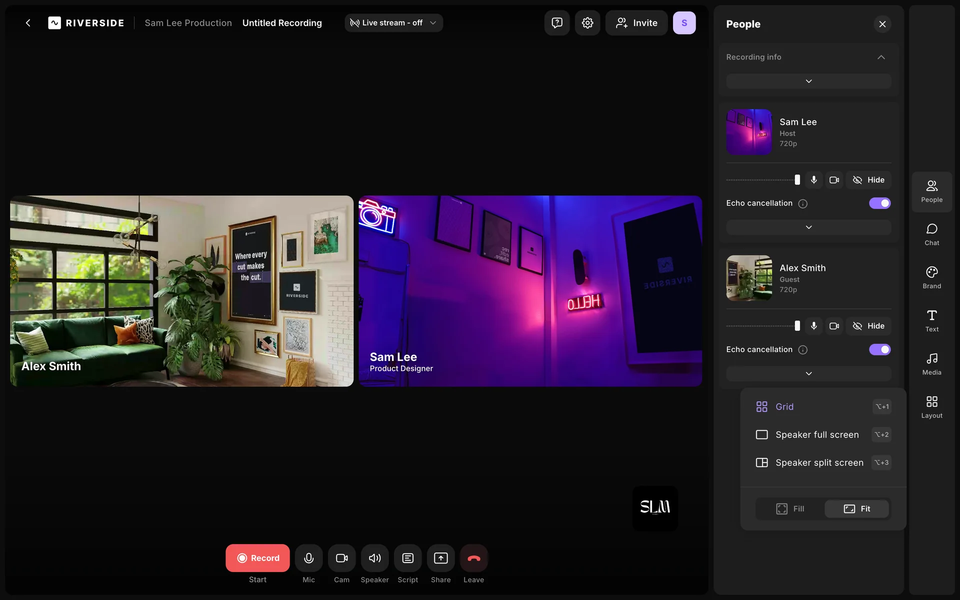
Task: Hide Alex Smith from the recording
Action: click(868, 326)
